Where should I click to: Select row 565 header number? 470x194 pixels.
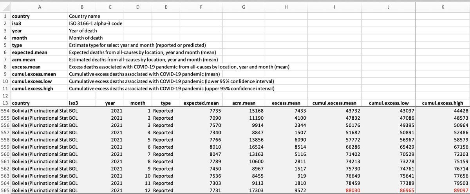[5, 190]
